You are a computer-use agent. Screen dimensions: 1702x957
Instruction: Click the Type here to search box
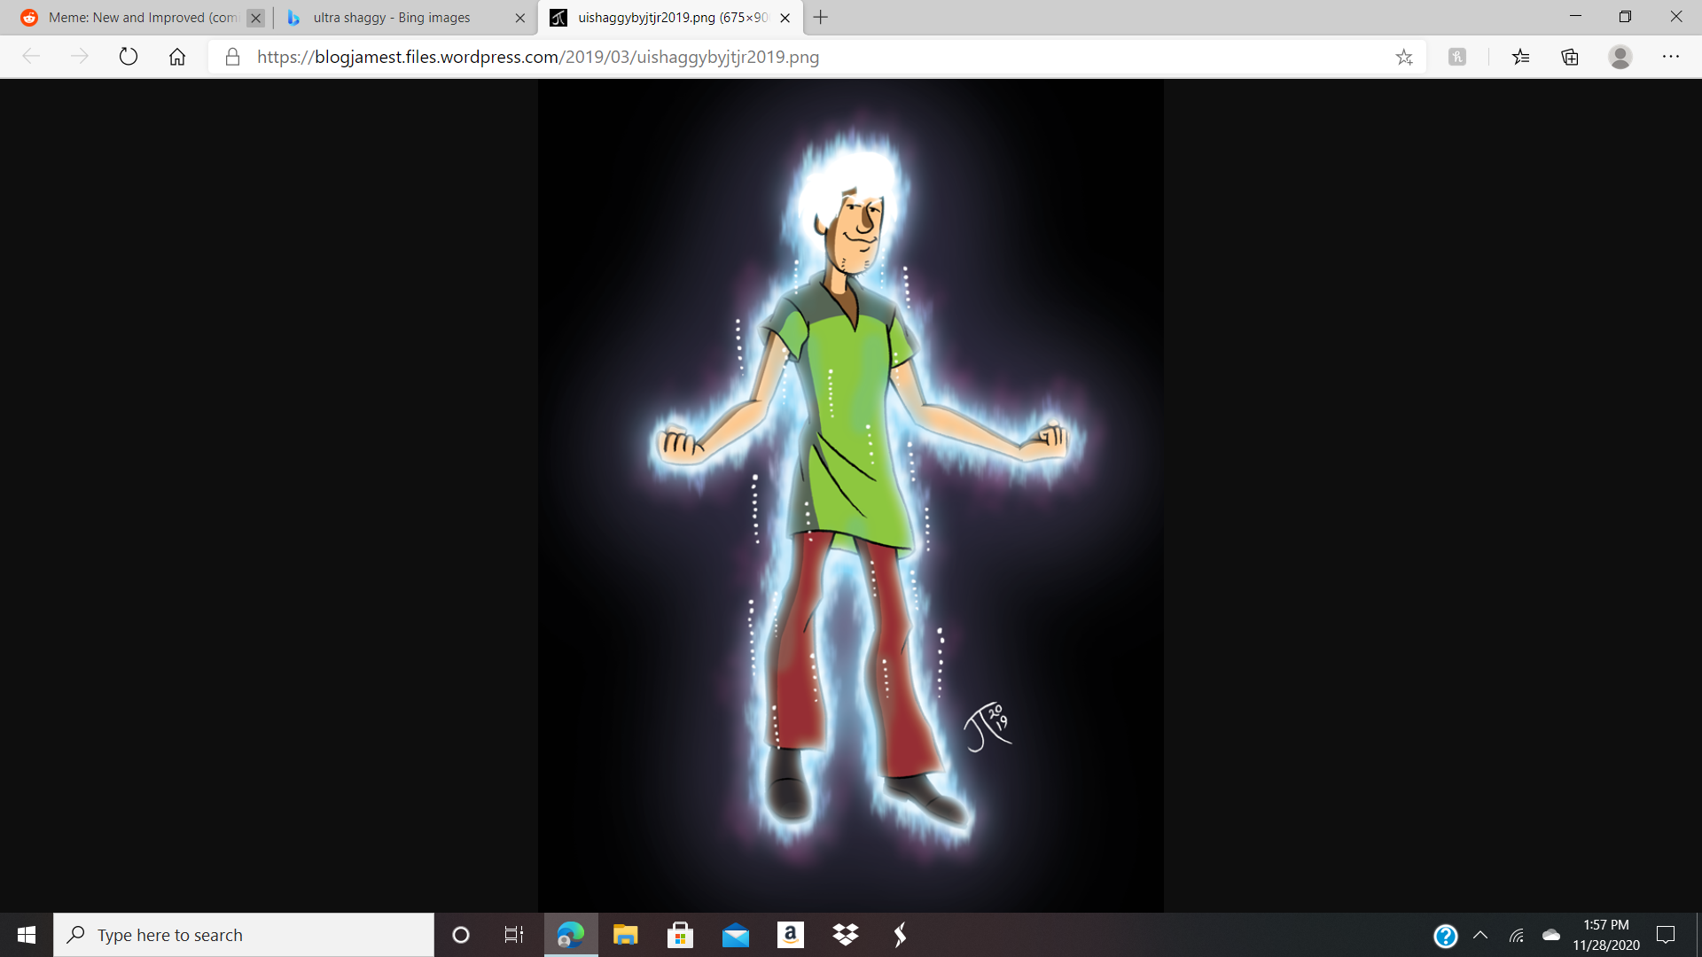click(x=244, y=935)
